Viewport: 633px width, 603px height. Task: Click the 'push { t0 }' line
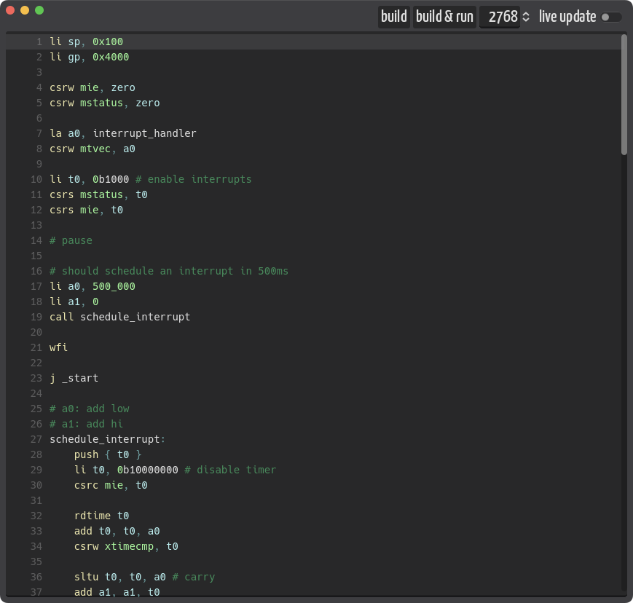click(108, 455)
